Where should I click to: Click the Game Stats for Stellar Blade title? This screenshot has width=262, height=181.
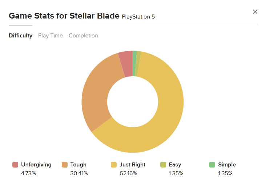pos(64,16)
